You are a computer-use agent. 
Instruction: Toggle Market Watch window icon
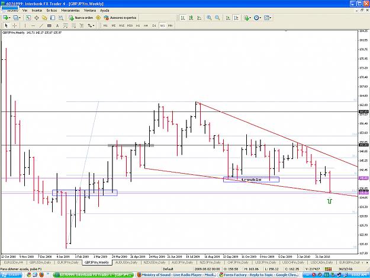28,18
